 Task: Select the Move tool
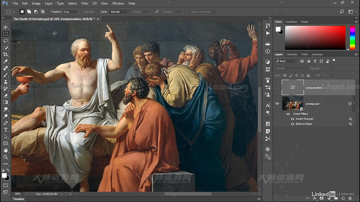point(5,27)
